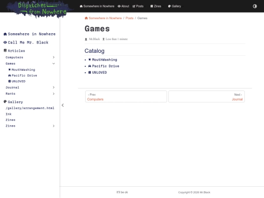Click the book icon beside sidebar UNLOVED
The width and height of the screenshot is (264, 198).
click(10, 81)
